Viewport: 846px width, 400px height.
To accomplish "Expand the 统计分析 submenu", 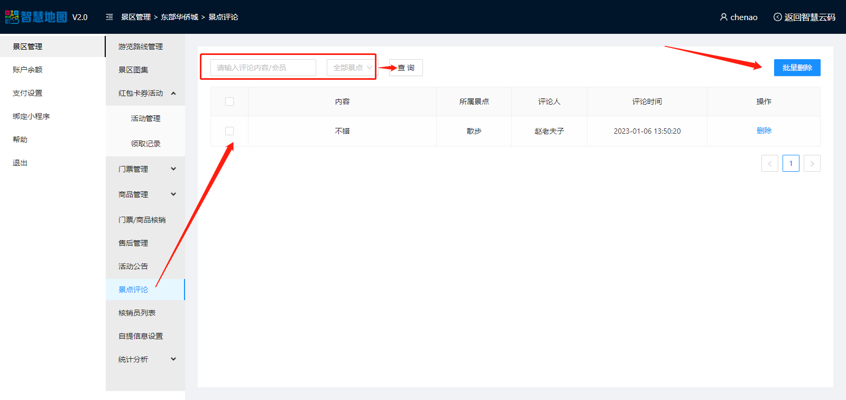I will (x=173, y=359).
